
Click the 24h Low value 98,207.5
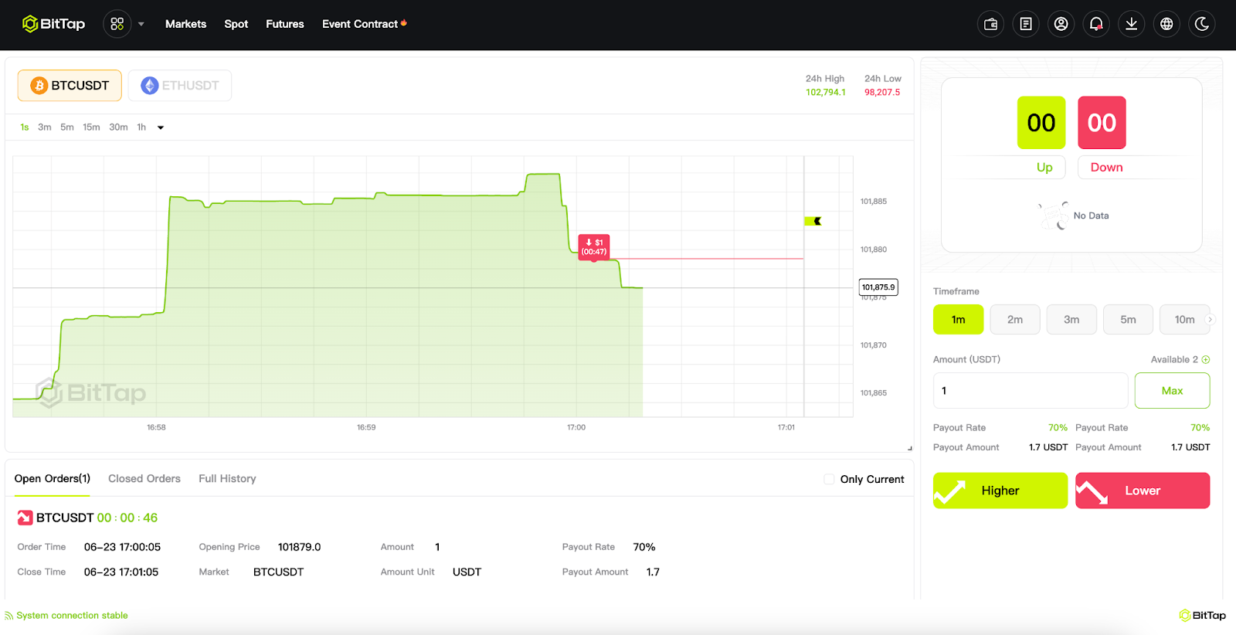(882, 93)
